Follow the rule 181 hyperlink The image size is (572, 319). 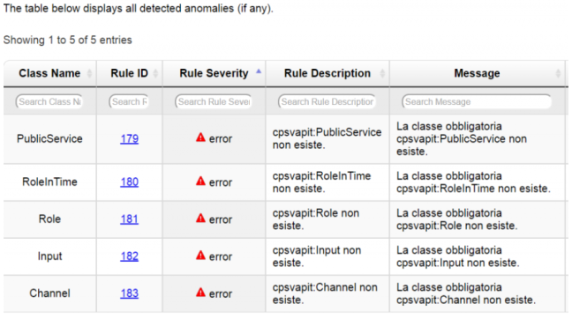(x=130, y=219)
